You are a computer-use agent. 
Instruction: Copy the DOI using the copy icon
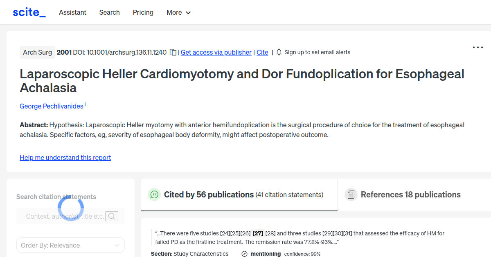click(172, 52)
